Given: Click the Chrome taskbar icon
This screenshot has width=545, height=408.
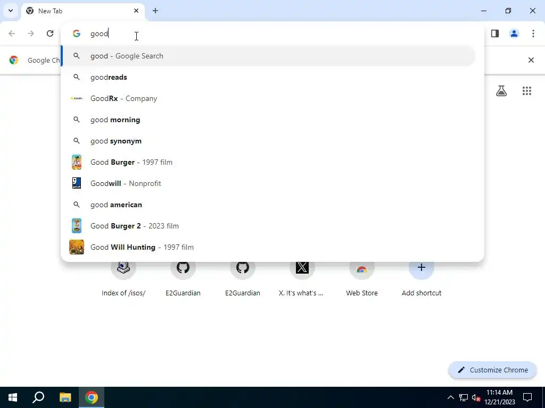Looking at the screenshot, I should coord(92,397).
